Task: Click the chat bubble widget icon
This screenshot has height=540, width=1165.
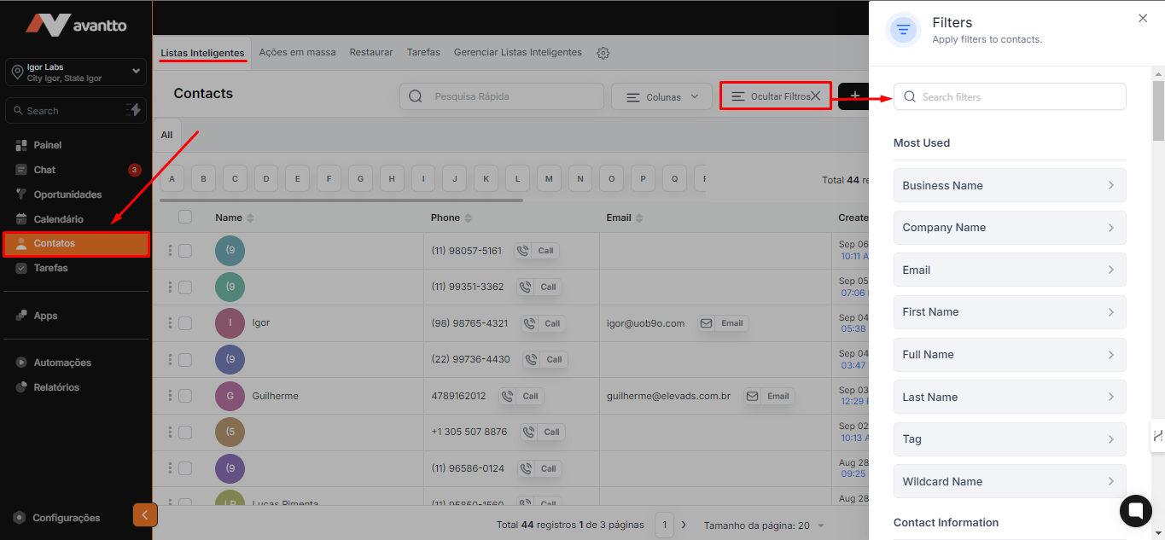Action: [1135, 511]
